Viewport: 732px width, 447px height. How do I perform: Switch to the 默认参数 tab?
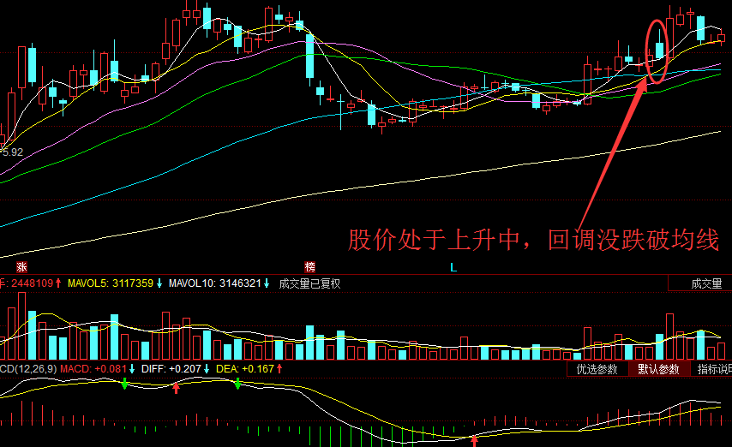point(658,369)
